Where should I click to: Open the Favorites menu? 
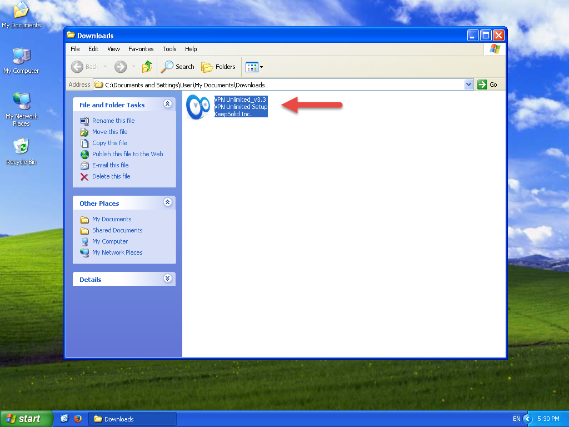[141, 49]
